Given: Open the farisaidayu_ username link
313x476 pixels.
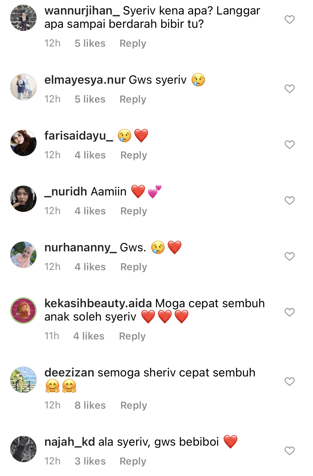Looking at the screenshot, I should pyautogui.click(x=79, y=136).
